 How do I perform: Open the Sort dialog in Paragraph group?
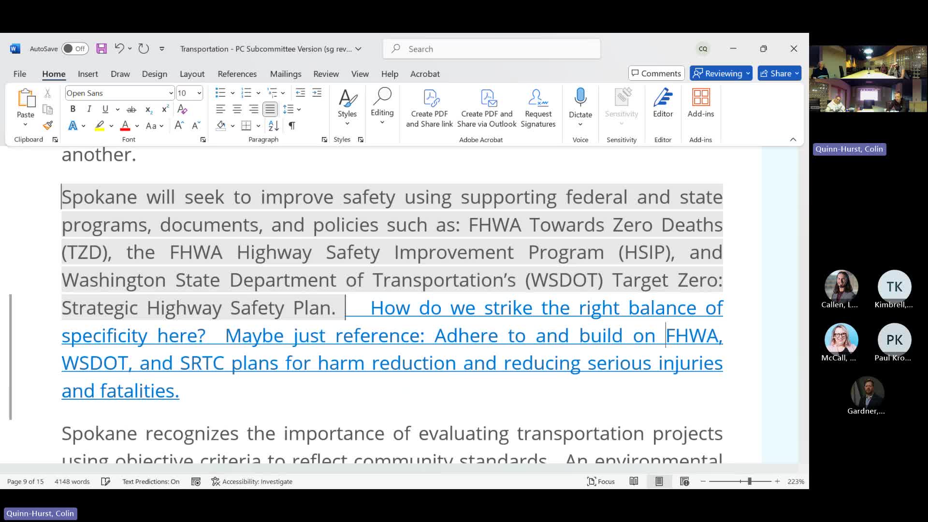pyautogui.click(x=274, y=126)
